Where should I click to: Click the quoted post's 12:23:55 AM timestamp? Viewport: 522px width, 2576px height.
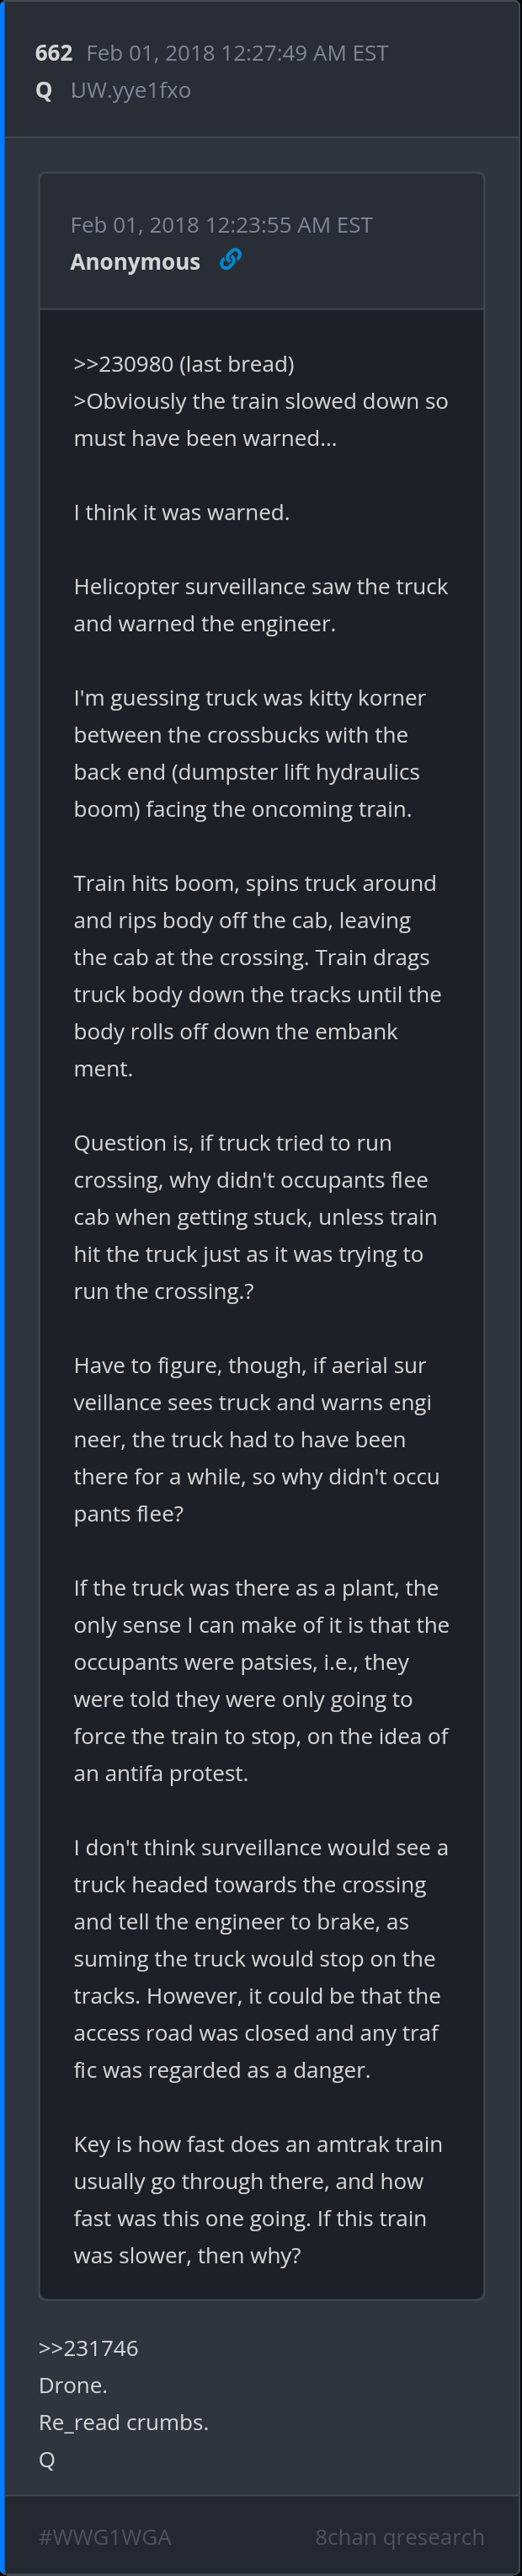[x=221, y=225]
